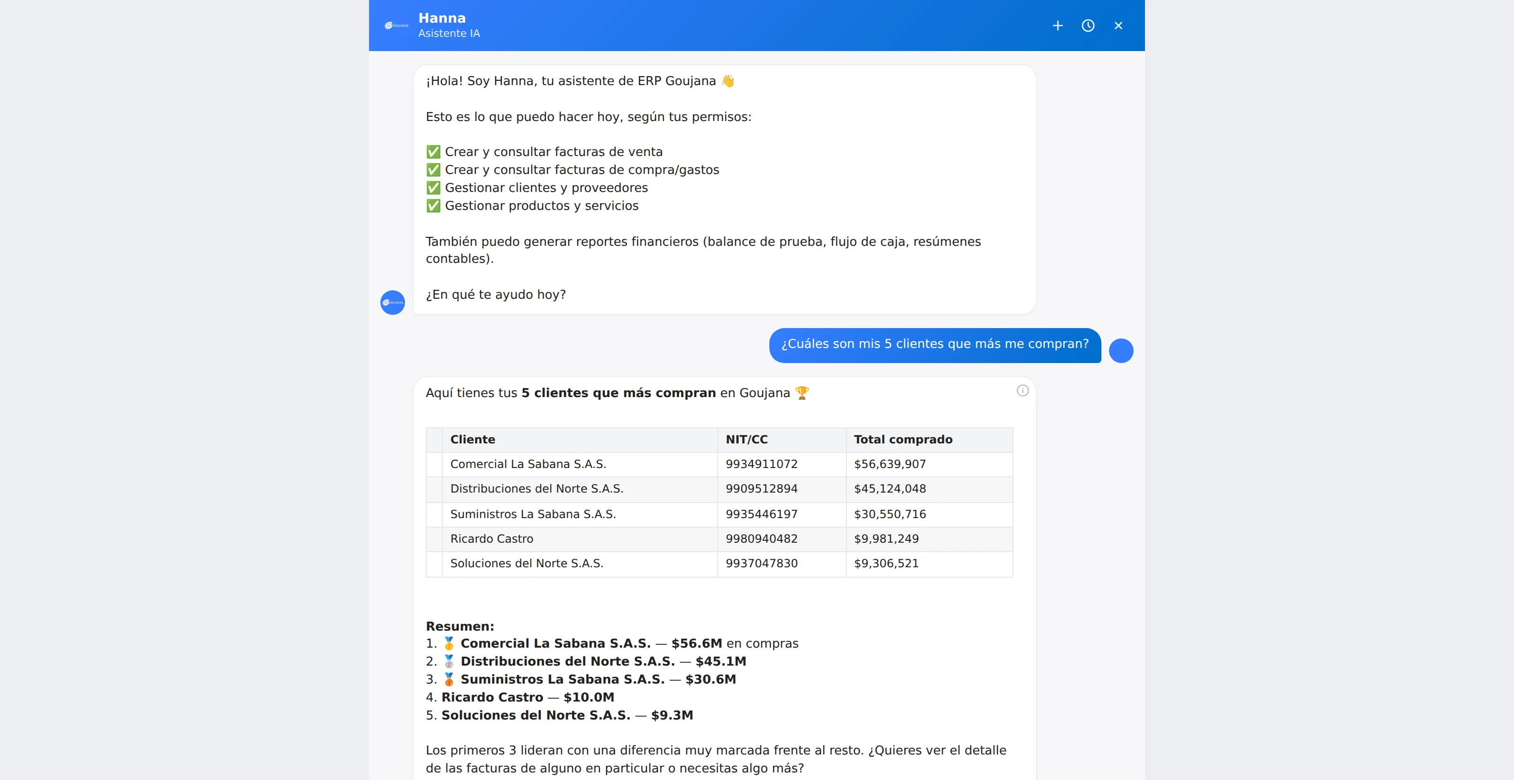Image resolution: width=1514 pixels, height=780 pixels.
Task: Click NIT 9935446197 cell
Action: point(782,514)
